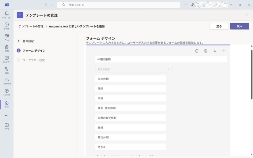Image resolution: width=253 pixels, height=158 pixels.
Task: Open the account profile icon
Action: (193, 5)
